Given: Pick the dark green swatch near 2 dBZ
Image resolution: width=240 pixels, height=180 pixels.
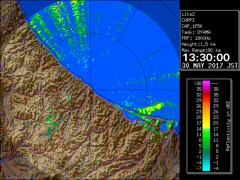Looking at the screenshot, I should click(x=206, y=151).
